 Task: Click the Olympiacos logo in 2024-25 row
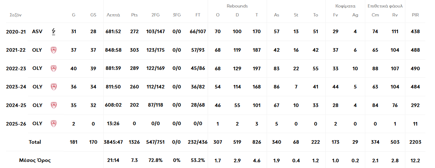tap(54, 105)
